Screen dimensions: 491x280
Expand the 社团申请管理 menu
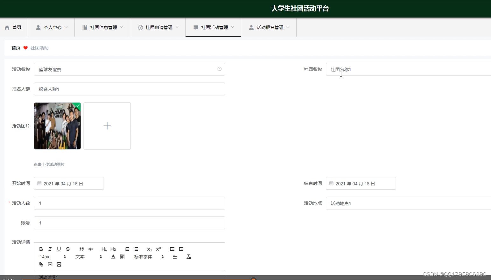coord(158,27)
